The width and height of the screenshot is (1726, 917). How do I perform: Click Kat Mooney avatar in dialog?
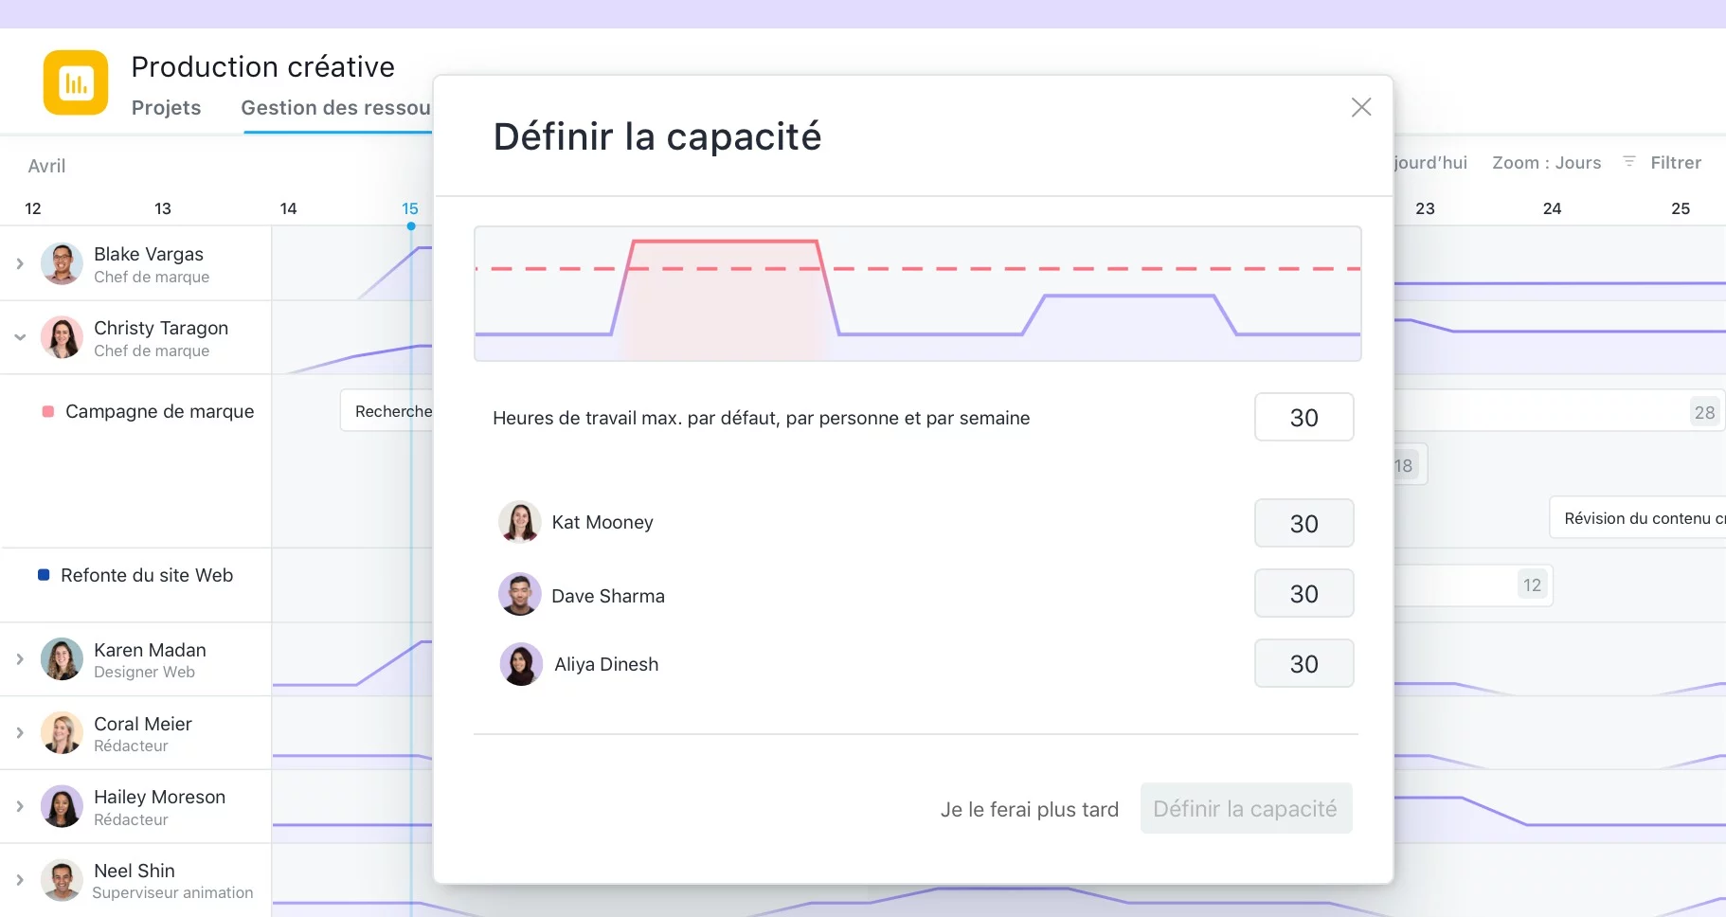pos(520,522)
